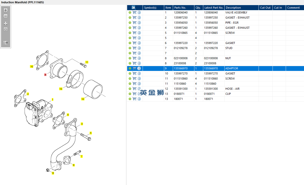304x185 pixels.
Task: Click cart icon on highlighted ADAPTOR row
Action: 134,68
